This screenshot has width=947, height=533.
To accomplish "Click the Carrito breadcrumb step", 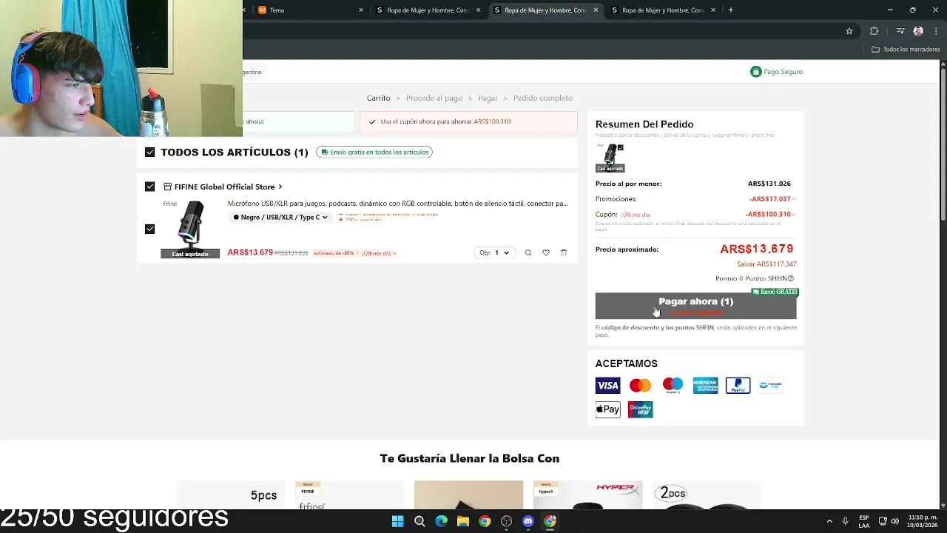I will (378, 98).
